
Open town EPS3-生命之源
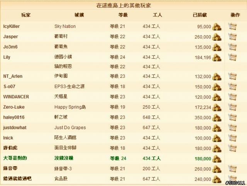point(69,87)
